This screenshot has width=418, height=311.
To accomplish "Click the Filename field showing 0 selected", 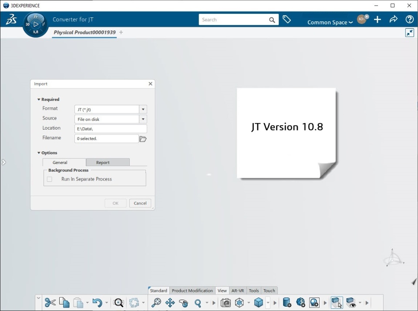I will tap(106, 139).
